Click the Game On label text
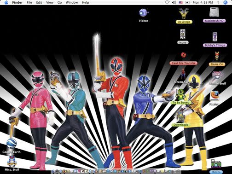 point(217,64)
